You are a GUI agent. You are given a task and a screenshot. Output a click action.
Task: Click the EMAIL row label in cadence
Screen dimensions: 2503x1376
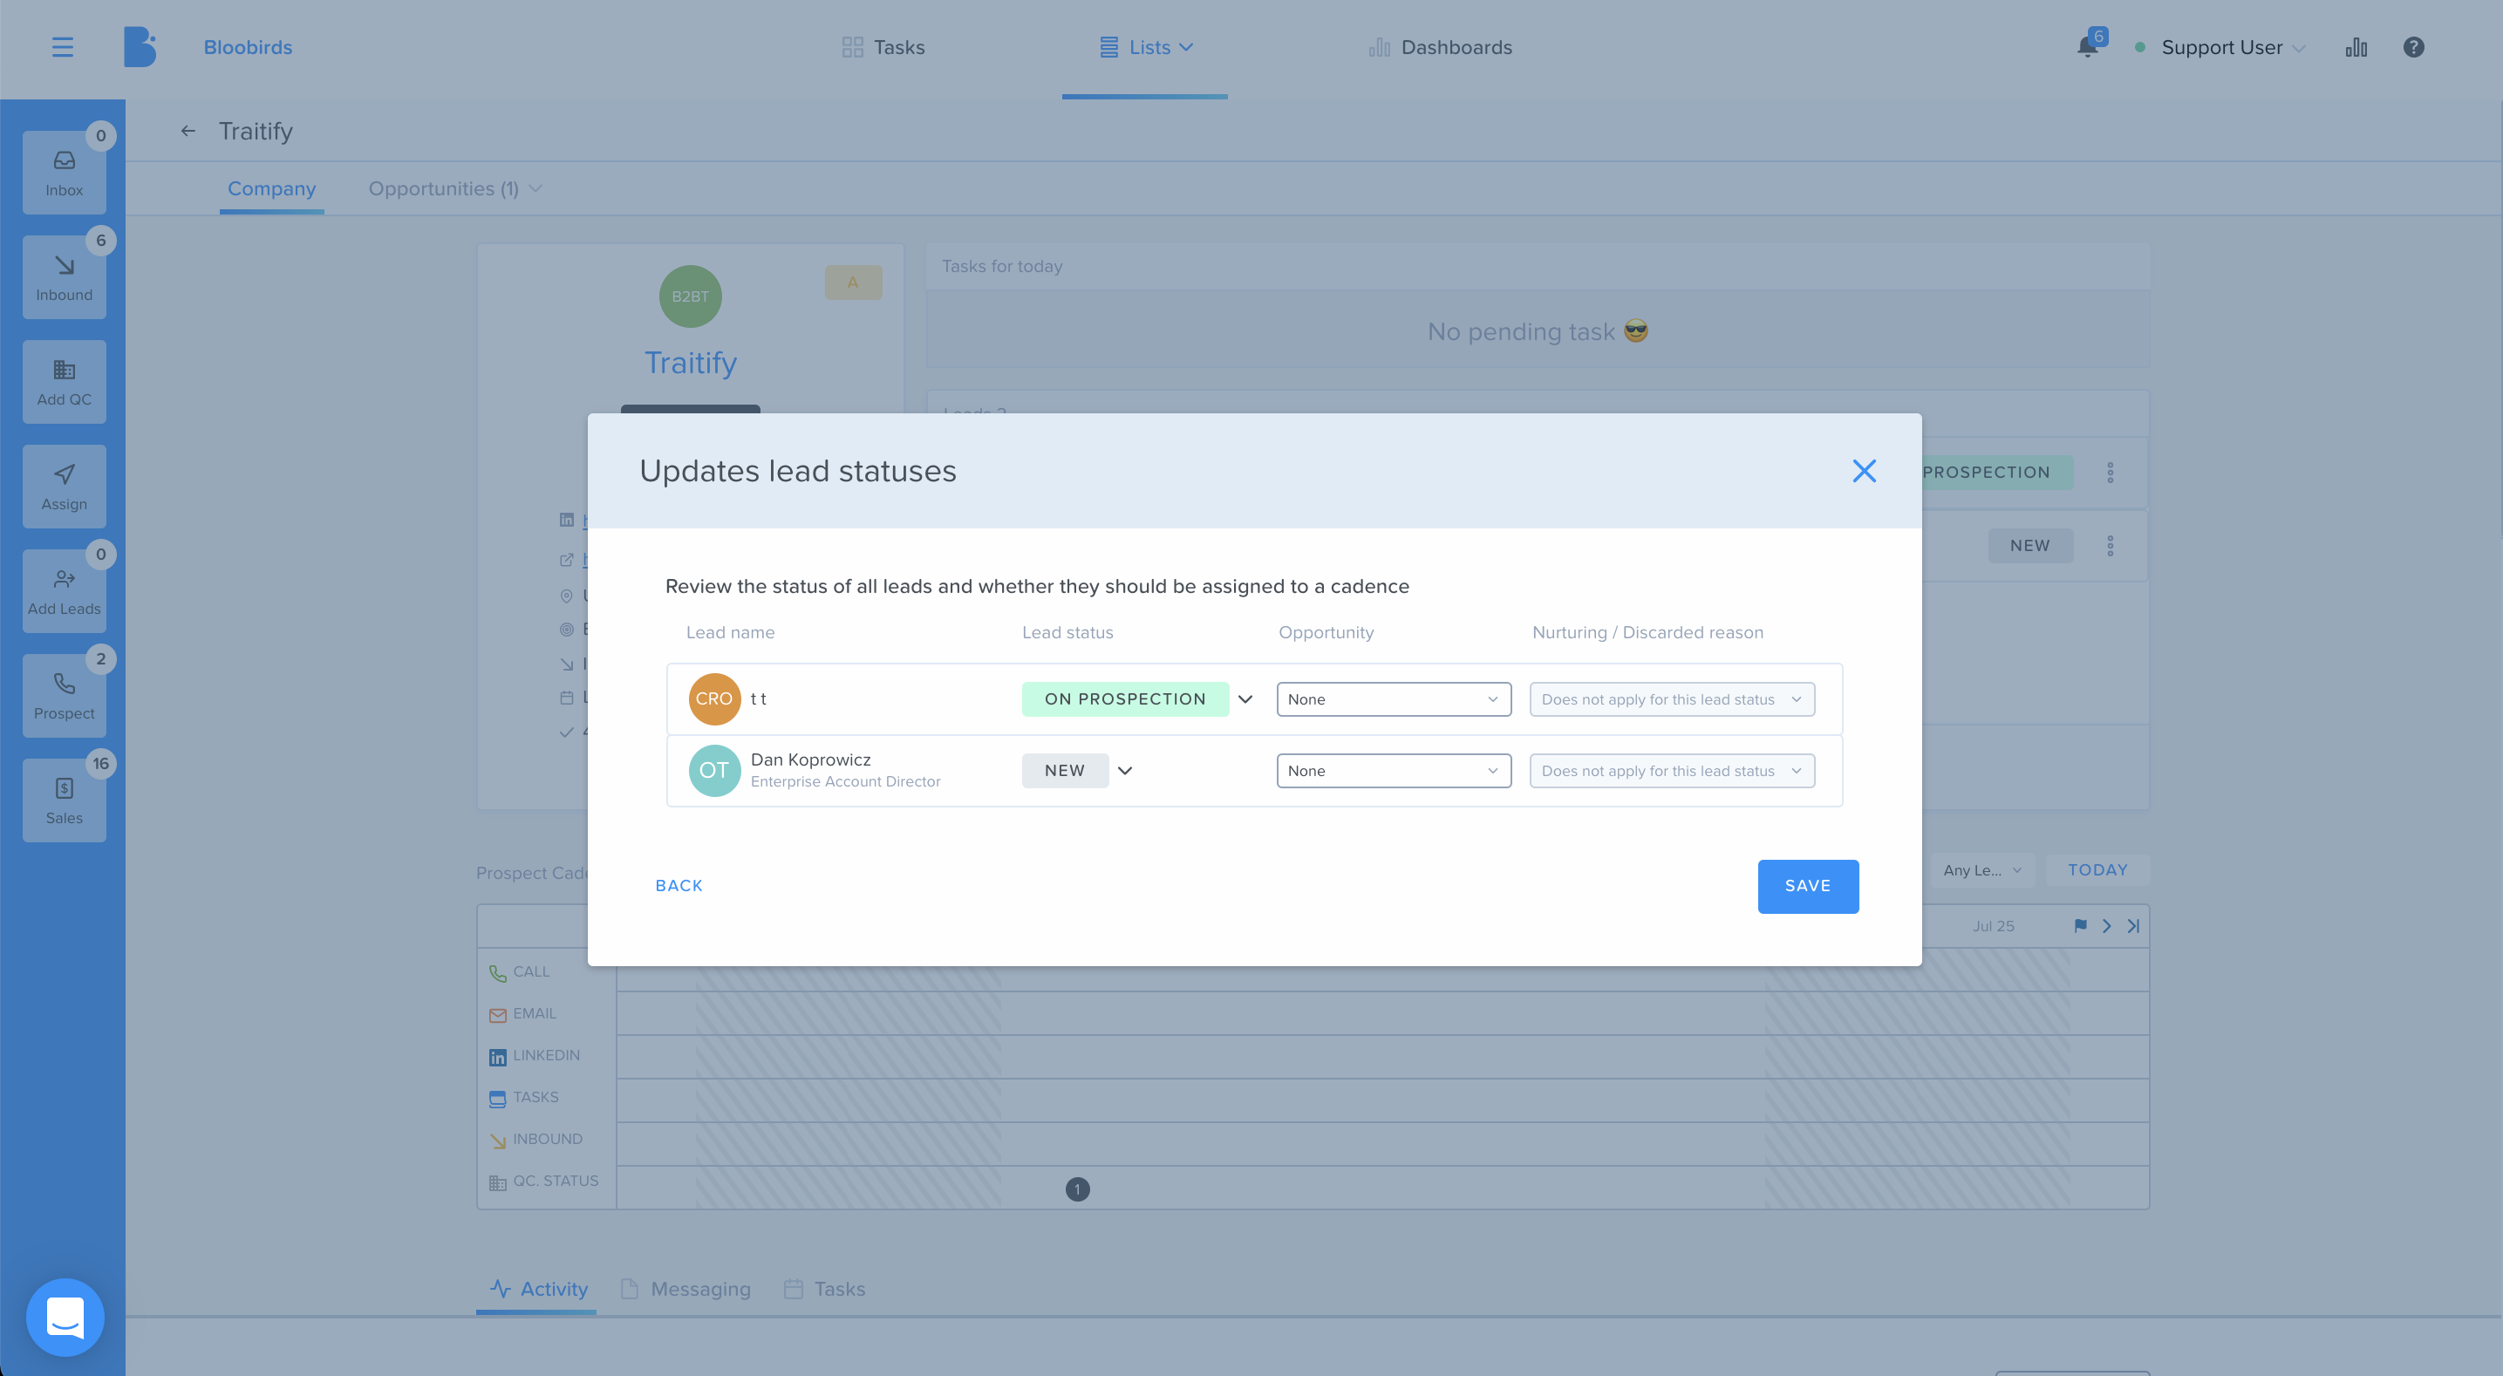[x=535, y=1013]
